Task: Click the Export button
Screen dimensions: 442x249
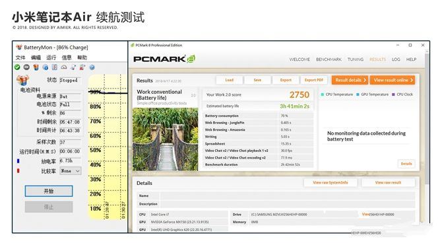Action: 286,80
